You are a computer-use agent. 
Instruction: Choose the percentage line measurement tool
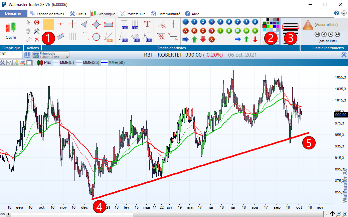coord(162,24)
